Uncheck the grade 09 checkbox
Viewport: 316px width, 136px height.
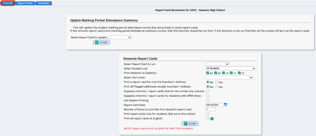click(216, 73)
